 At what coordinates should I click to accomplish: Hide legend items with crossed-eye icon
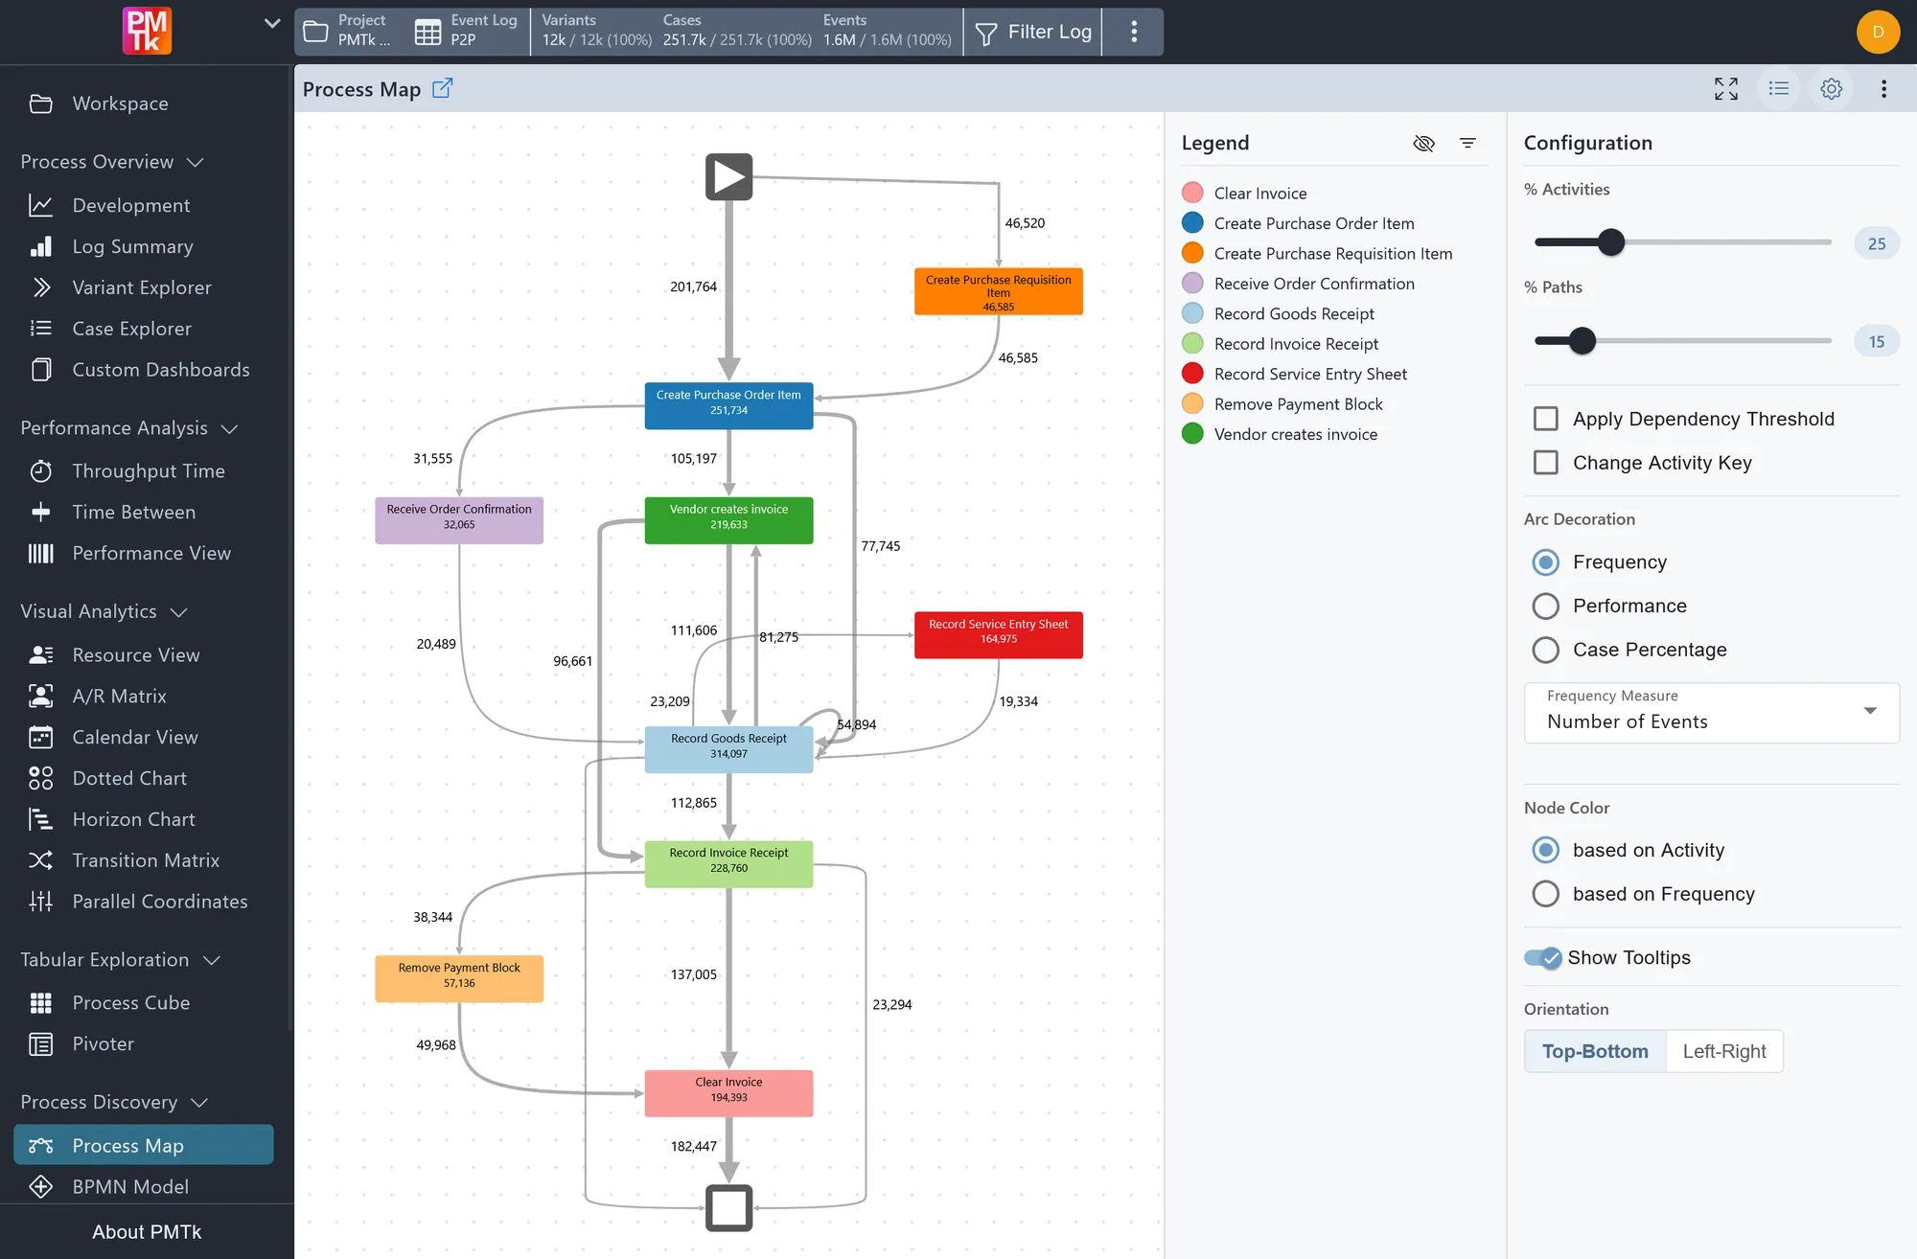pos(1424,144)
